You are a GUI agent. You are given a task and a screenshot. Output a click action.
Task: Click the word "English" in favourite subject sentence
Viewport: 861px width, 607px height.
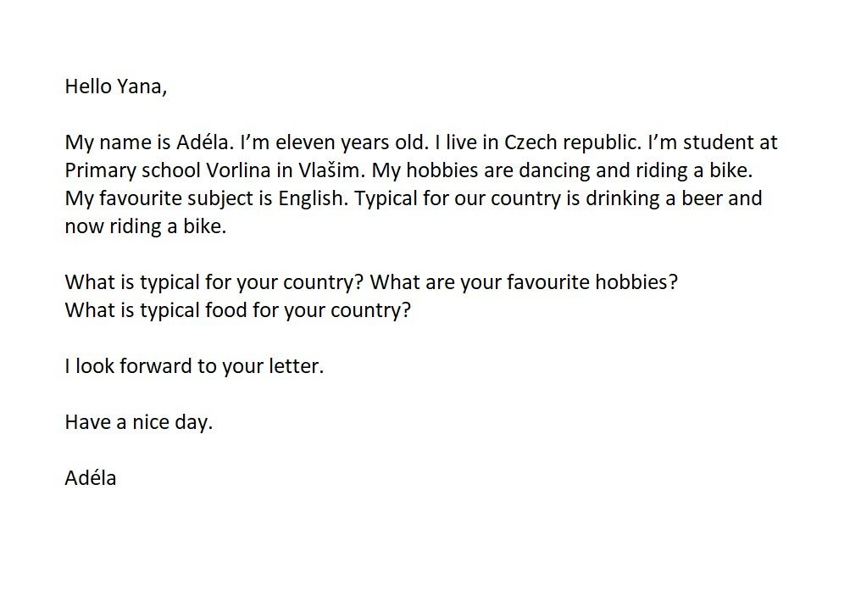click(313, 199)
